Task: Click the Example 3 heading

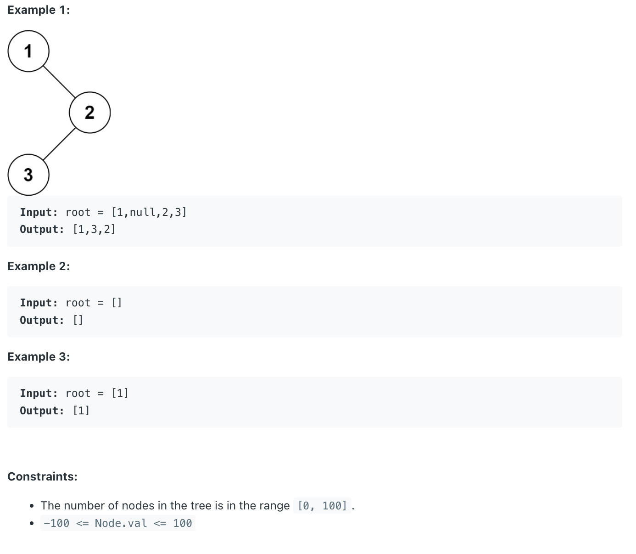Action: (x=39, y=356)
